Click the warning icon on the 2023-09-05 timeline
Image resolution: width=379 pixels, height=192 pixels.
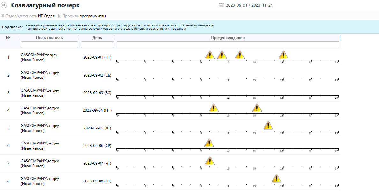(268, 125)
